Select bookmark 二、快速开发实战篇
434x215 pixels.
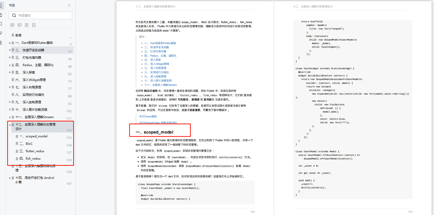(30, 50)
